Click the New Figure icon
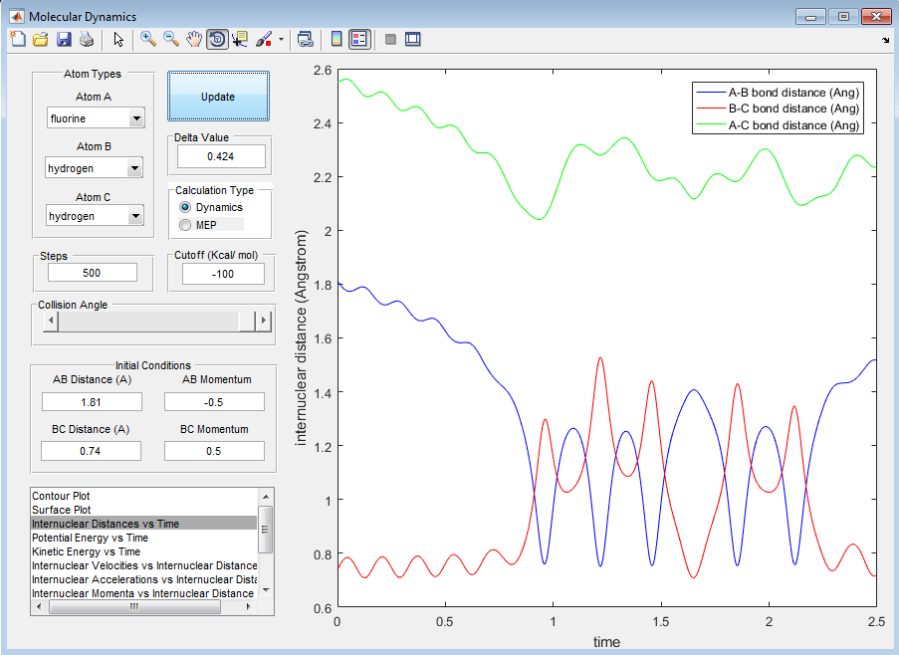The image size is (899, 655). (18, 39)
